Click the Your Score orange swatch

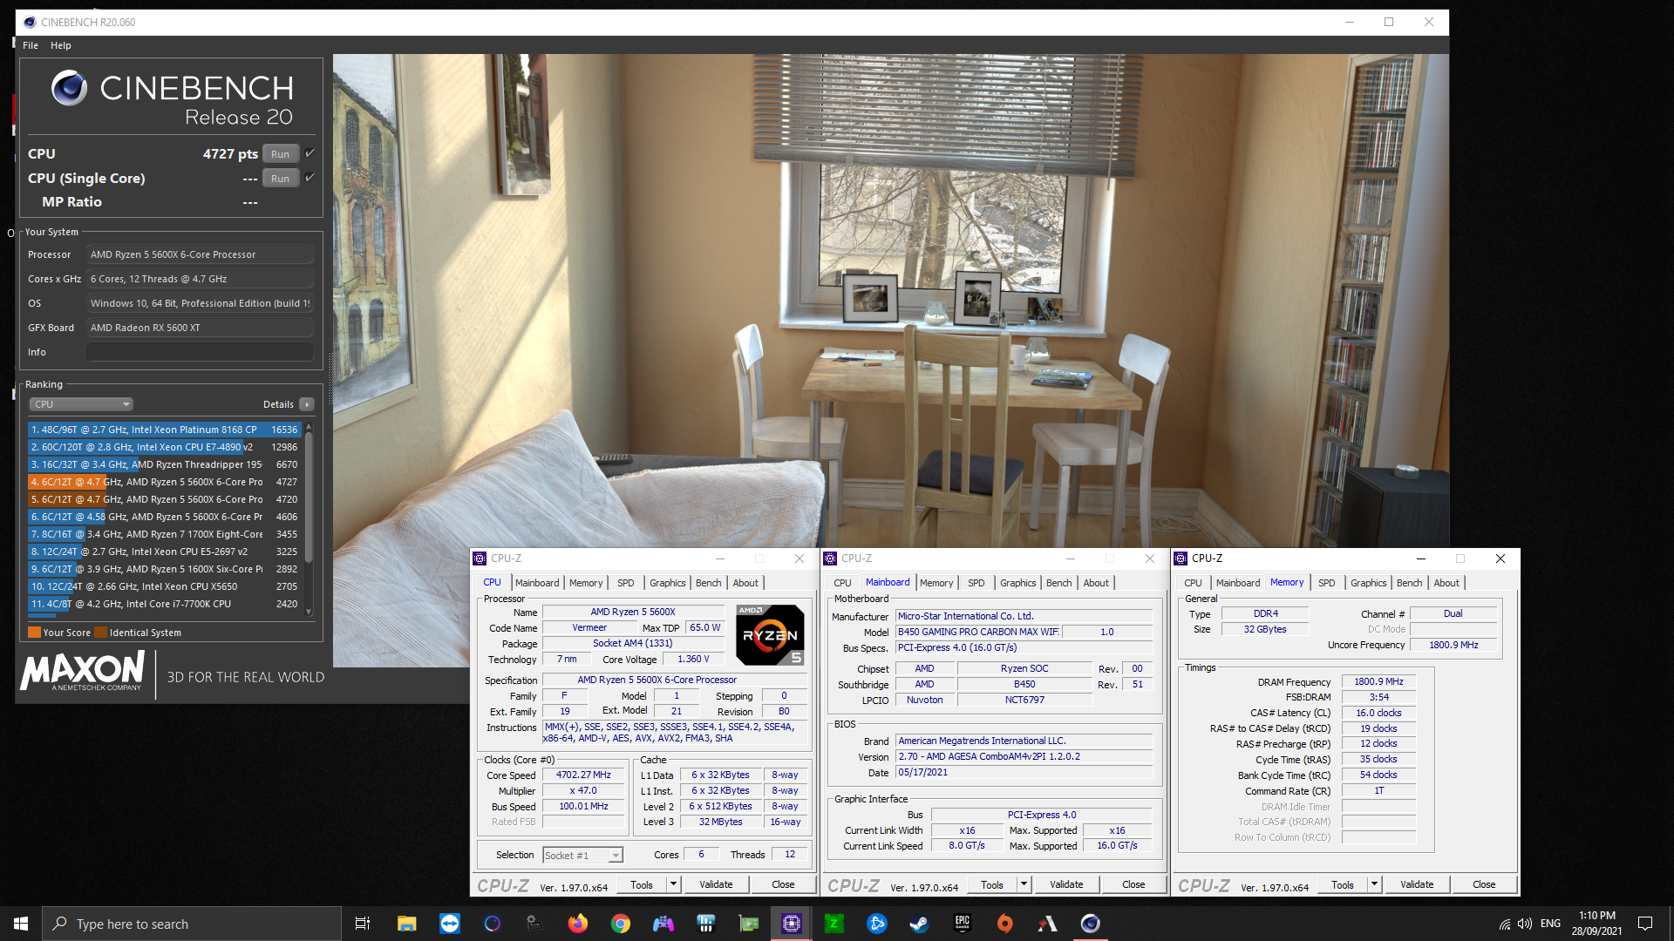pos(34,633)
